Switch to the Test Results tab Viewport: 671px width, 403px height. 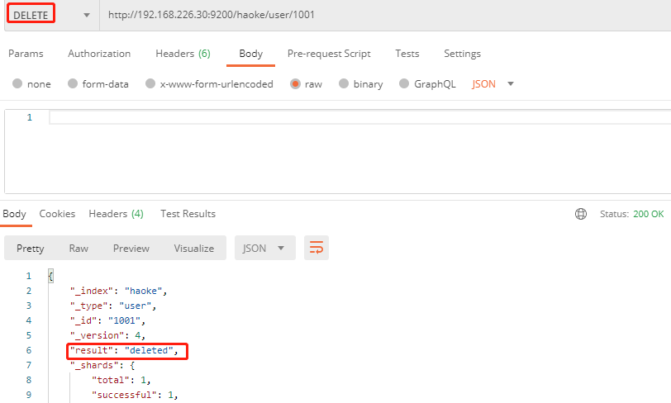coord(188,214)
